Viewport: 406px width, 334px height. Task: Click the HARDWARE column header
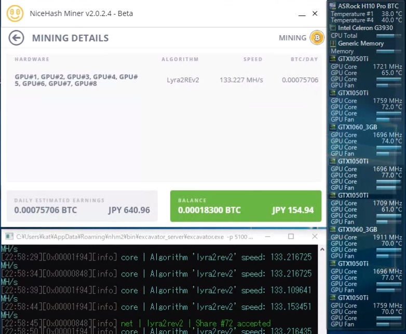pos(32,59)
